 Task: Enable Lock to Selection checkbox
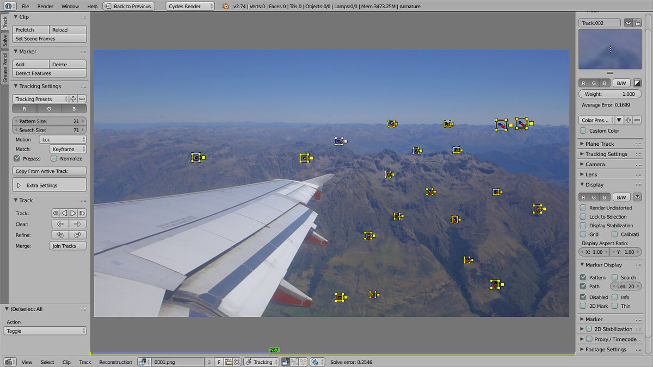click(583, 216)
